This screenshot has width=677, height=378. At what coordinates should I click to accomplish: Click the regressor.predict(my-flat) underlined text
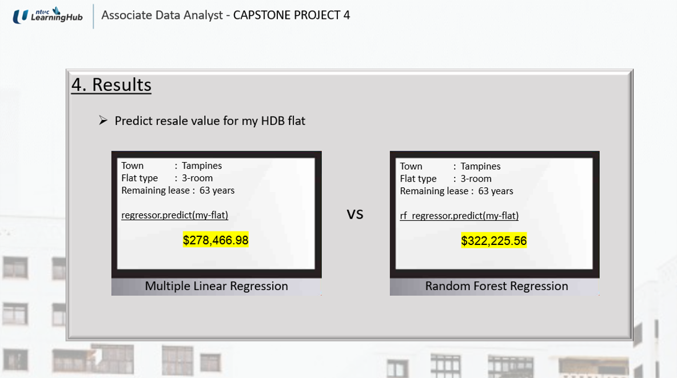(x=174, y=215)
